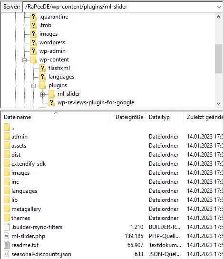Click the ml-slider.php file icon
The width and height of the screenshot is (224, 259).
[x=7, y=236]
